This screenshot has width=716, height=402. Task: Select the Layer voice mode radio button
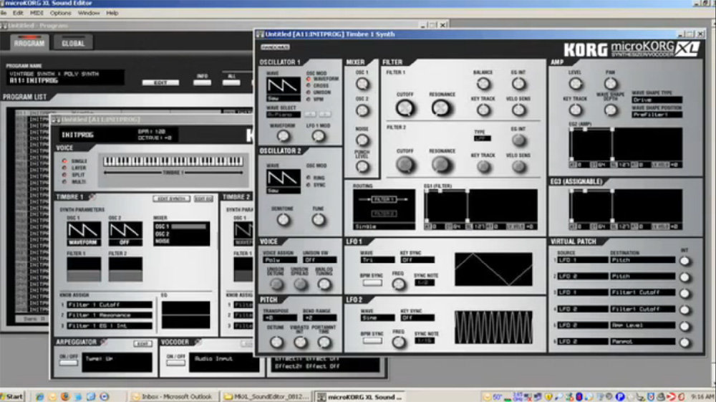coord(65,168)
